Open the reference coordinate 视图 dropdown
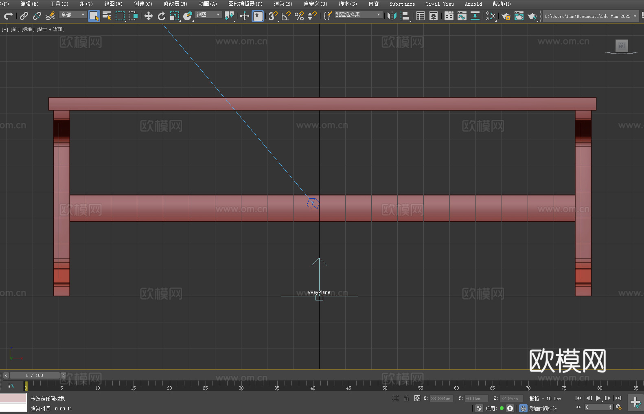Viewport: 644px width, 414px height. pos(208,15)
